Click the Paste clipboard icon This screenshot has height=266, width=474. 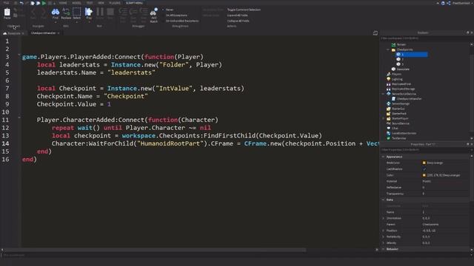coord(7,13)
